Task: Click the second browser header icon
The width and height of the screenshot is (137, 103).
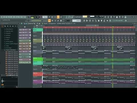Action: (5, 26)
